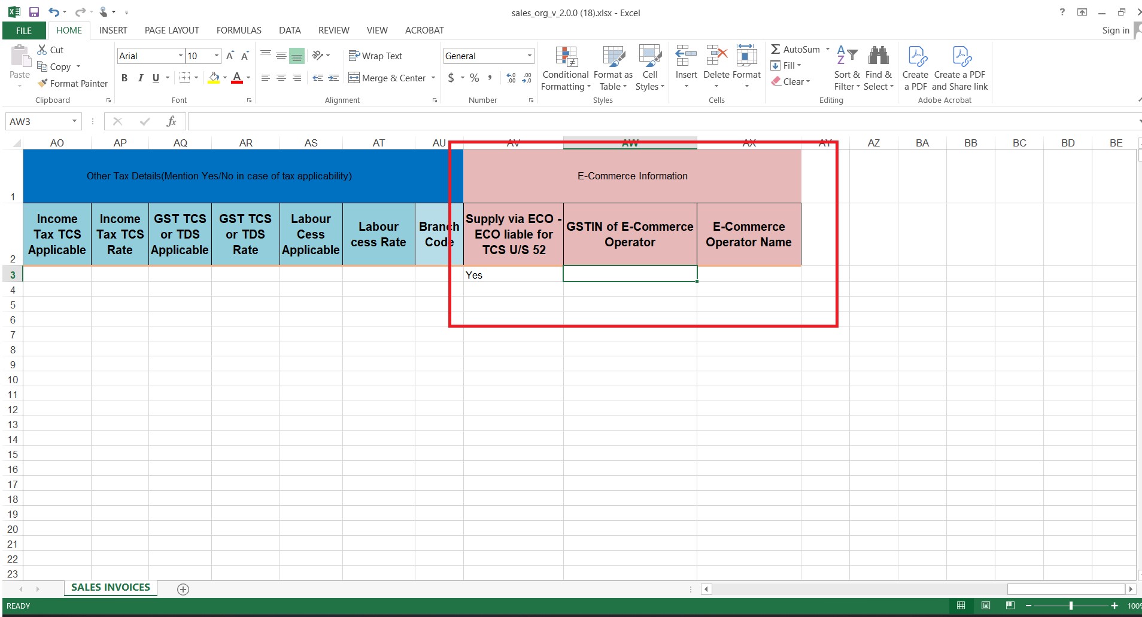This screenshot has width=1142, height=617.
Task: Apply middle vertical alignment
Action: tap(281, 56)
